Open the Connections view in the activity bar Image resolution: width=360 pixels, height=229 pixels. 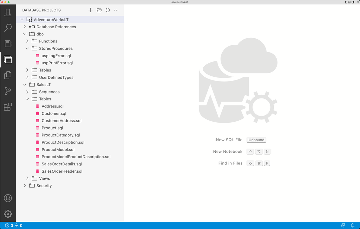8,12
